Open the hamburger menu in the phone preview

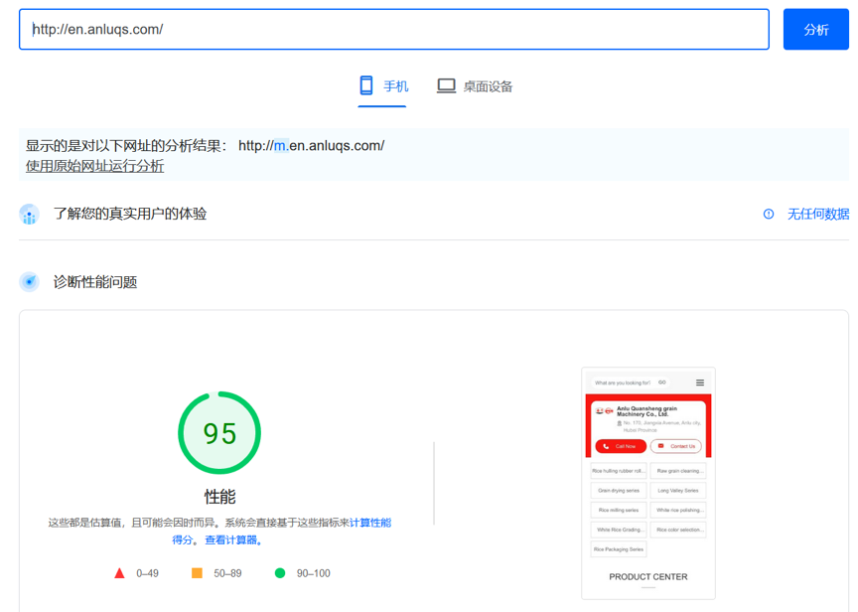[700, 382]
